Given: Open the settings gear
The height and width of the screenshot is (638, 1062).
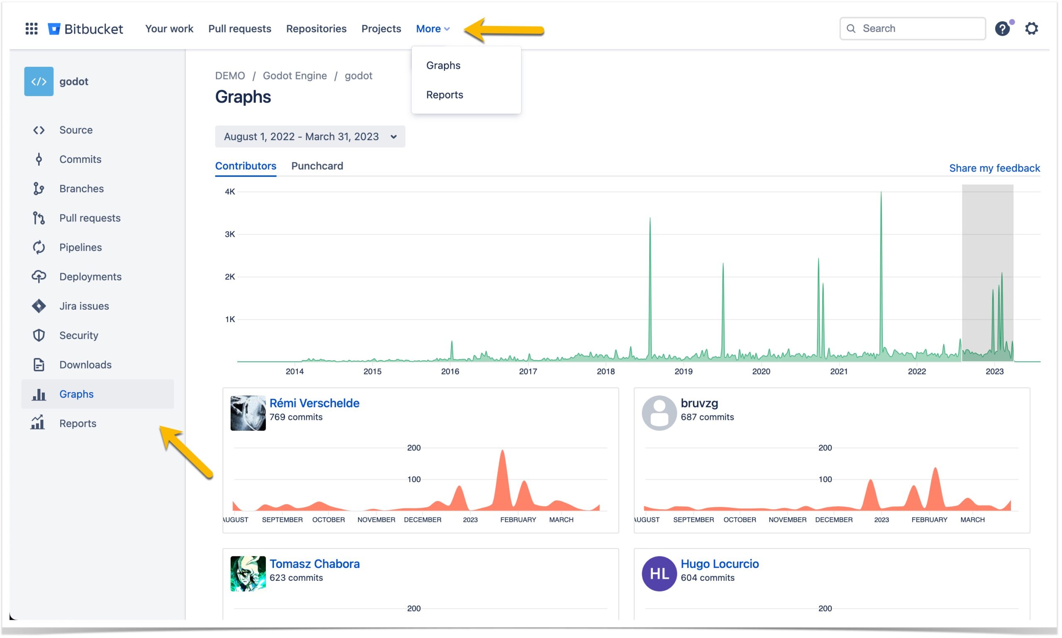Looking at the screenshot, I should (1032, 28).
